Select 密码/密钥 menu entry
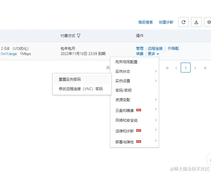Screen dimensions: 211x173 (x=135, y=90)
